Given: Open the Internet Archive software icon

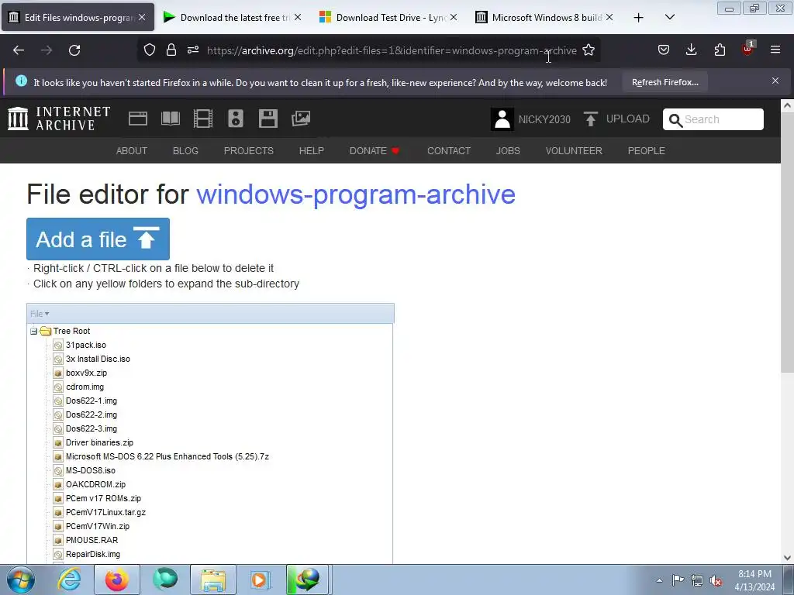Looking at the screenshot, I should pos(268,119).
